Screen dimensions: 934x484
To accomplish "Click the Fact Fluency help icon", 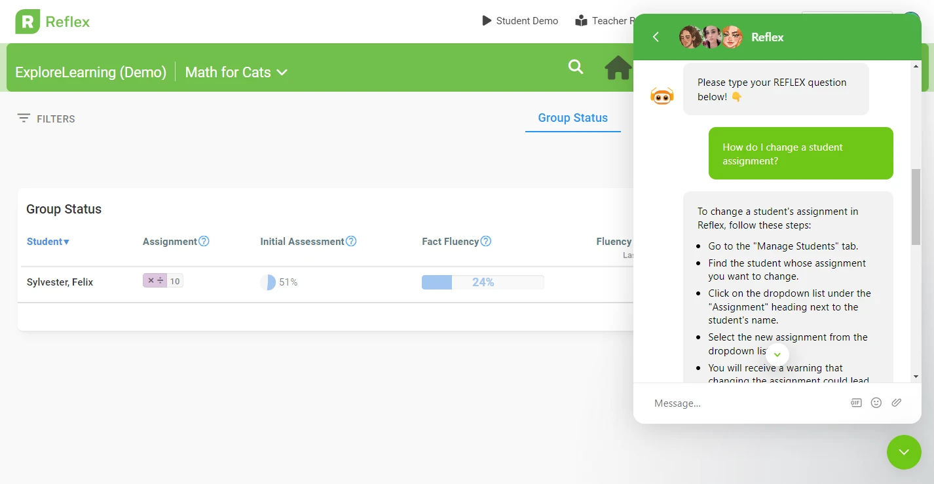I will [x=486, y=241].
